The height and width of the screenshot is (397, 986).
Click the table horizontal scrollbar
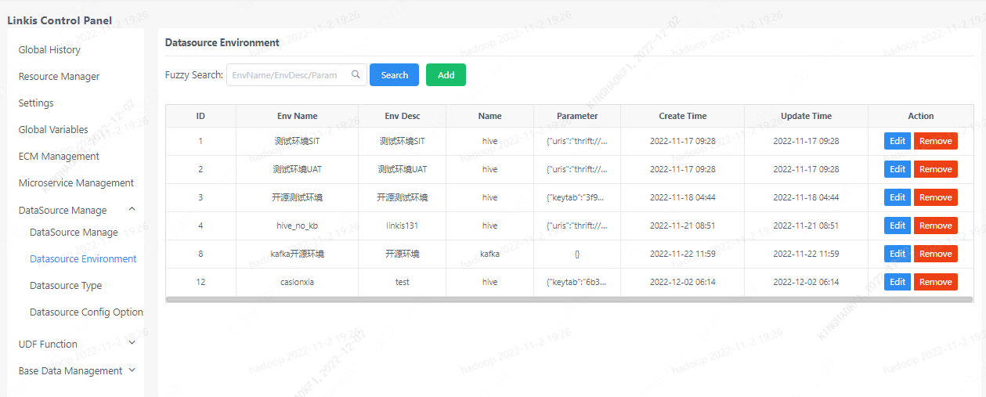[569, 299]
